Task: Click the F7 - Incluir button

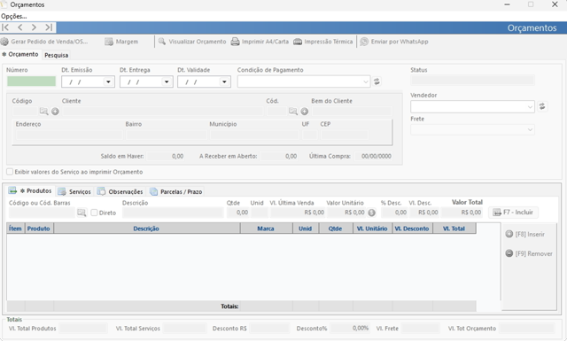Action: pos(513,213)
